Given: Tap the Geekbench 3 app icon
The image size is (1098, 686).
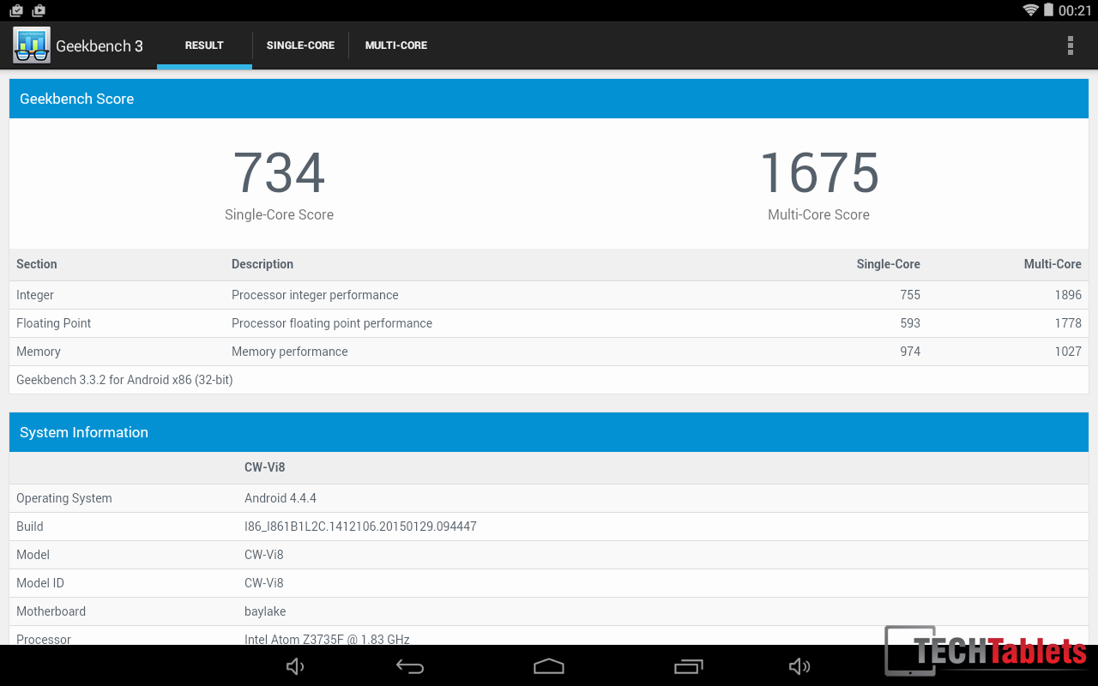Looking at the screenshot, I should tap(32, 45).
